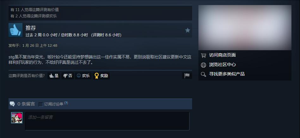Screen dimensions: 300x138
Task: Click the blue thumbs-up recommended icon
Action: click(x=16, y=30)
